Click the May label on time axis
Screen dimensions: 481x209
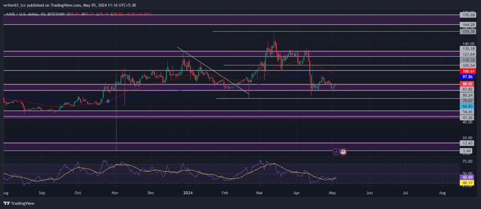click(333, 194)
